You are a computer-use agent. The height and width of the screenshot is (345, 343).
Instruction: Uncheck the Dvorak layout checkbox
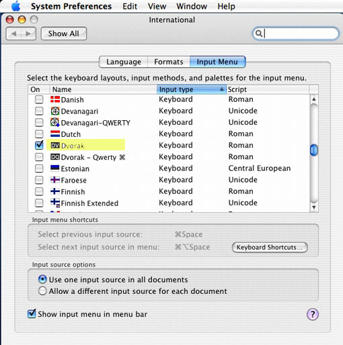pos(39,145)
